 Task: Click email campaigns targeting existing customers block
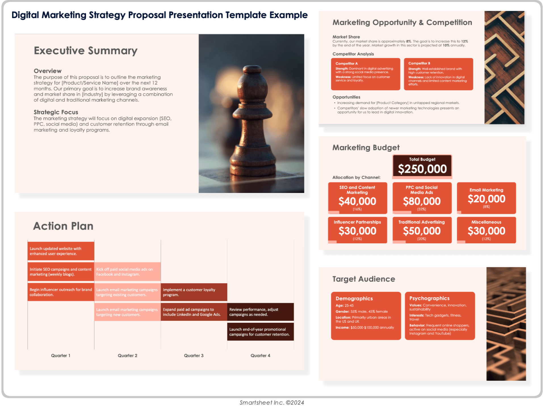tap(127, 292)
